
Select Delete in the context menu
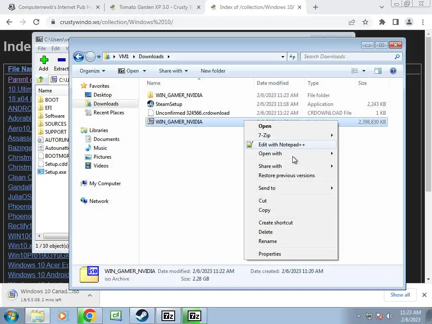coord(291,232)
